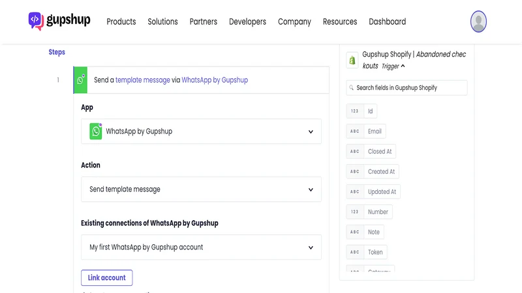Open the user profile avatar
Image resolution: width=522 pixels, height=293 pixels.
(478, 21)
